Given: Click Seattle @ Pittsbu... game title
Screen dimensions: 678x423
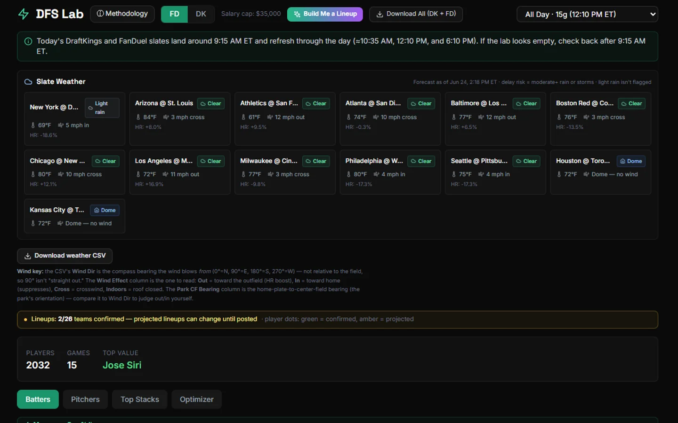Looking at the screenshot, I should (x=479, y=161).
